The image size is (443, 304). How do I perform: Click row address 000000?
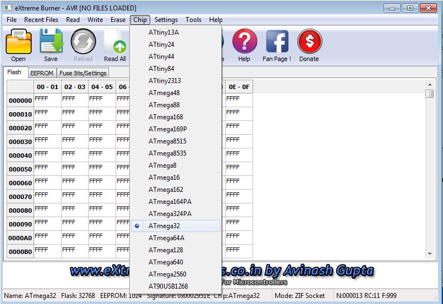click(x=20, y=101)
